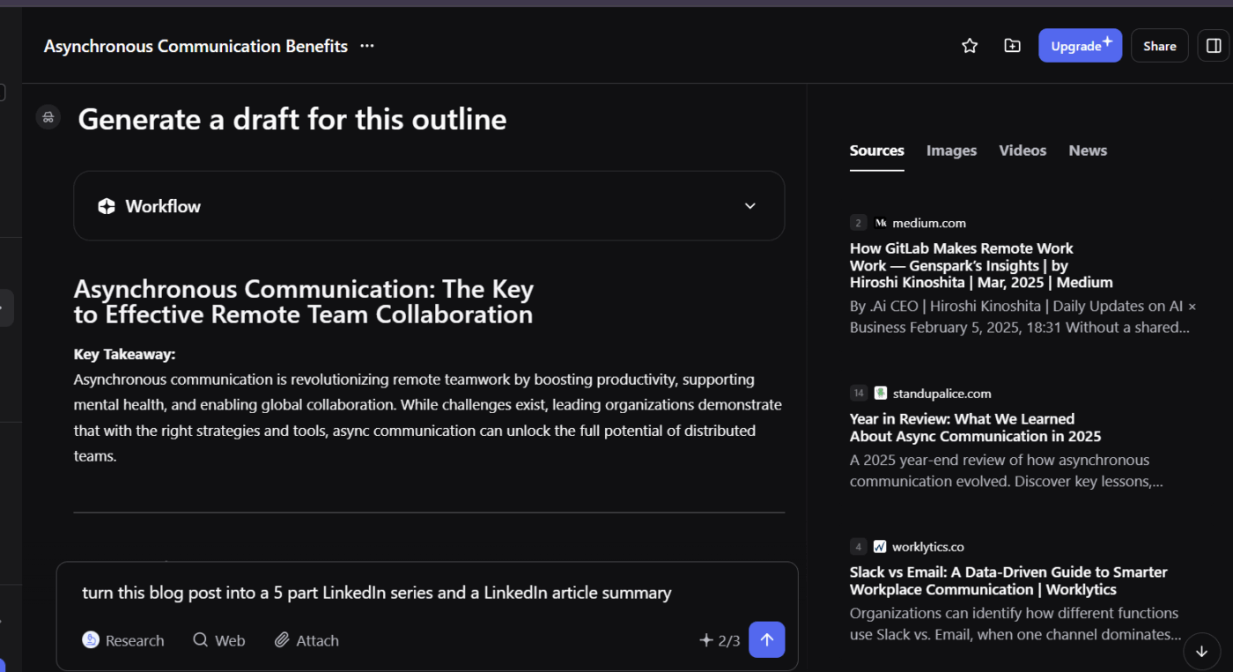Viewport: 1233px width, 672px height.
Task: Enable Web search mode
Action: (x=218, y=640)
